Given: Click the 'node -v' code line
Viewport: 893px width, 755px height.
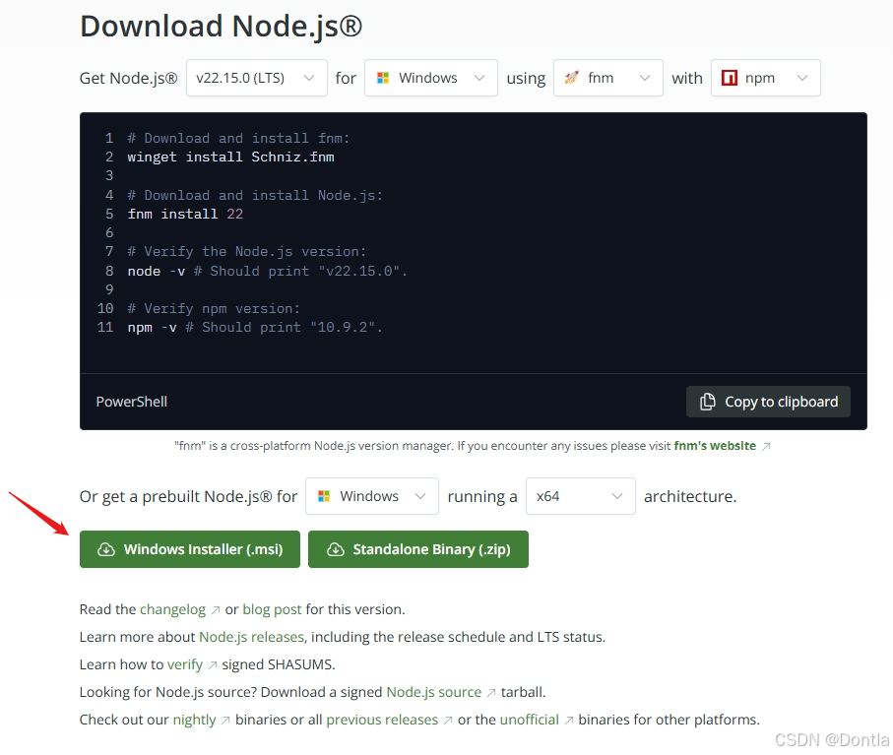Looking at the screenshot, I should [x=267, y=271].
